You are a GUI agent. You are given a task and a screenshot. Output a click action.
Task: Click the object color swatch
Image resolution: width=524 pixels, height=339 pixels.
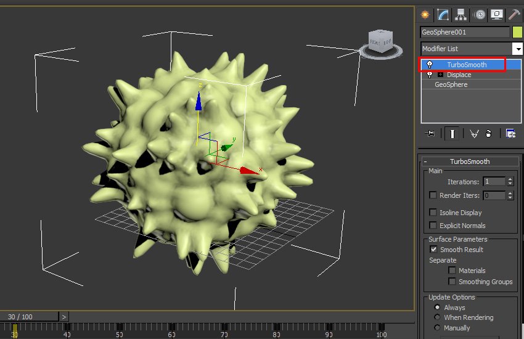(x=517, y=32)
